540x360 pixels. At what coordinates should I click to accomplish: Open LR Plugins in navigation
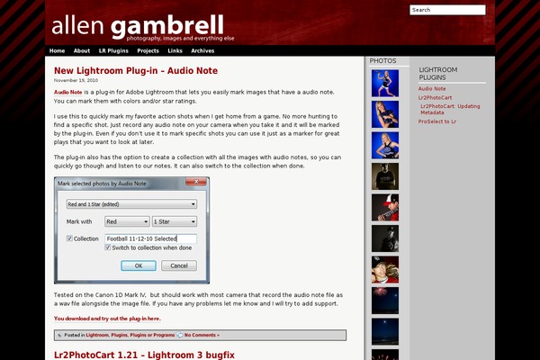(113, 50)
